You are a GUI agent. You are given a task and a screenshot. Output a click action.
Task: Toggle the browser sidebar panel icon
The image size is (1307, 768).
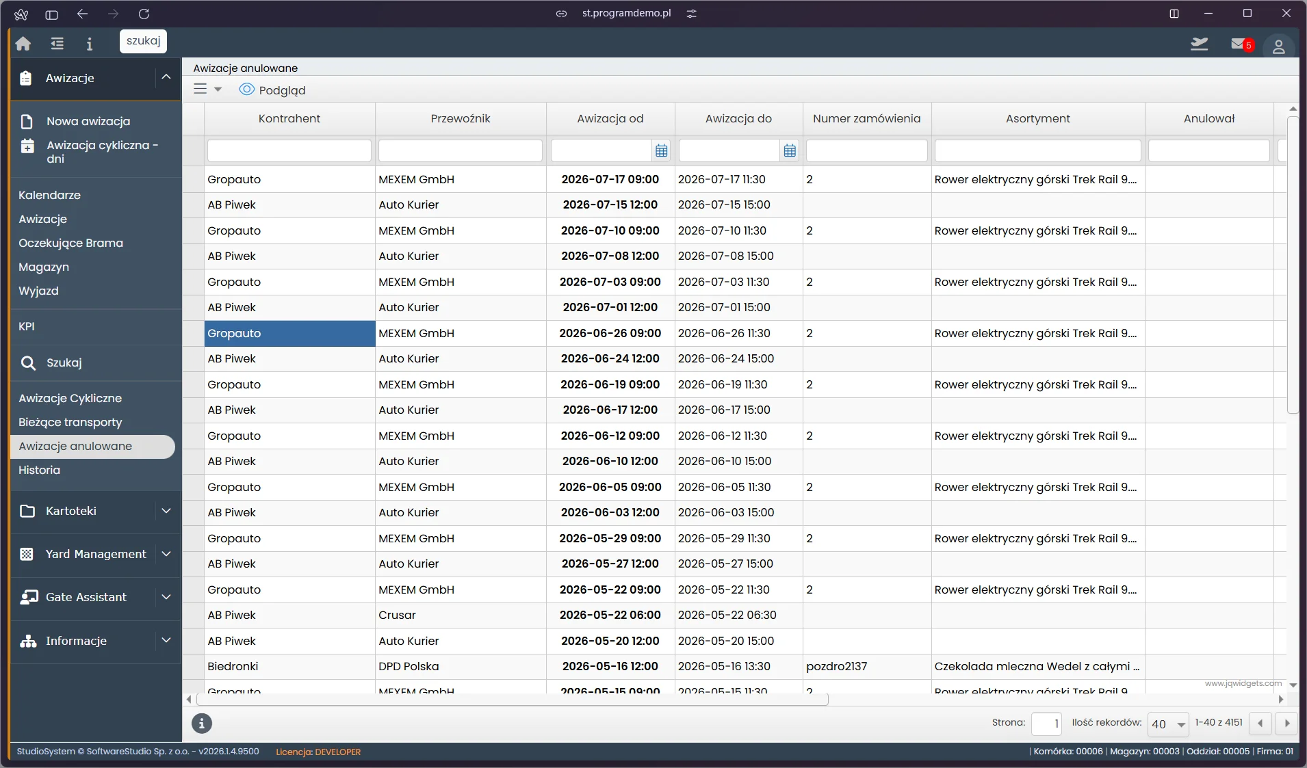[x=51, y=14]
